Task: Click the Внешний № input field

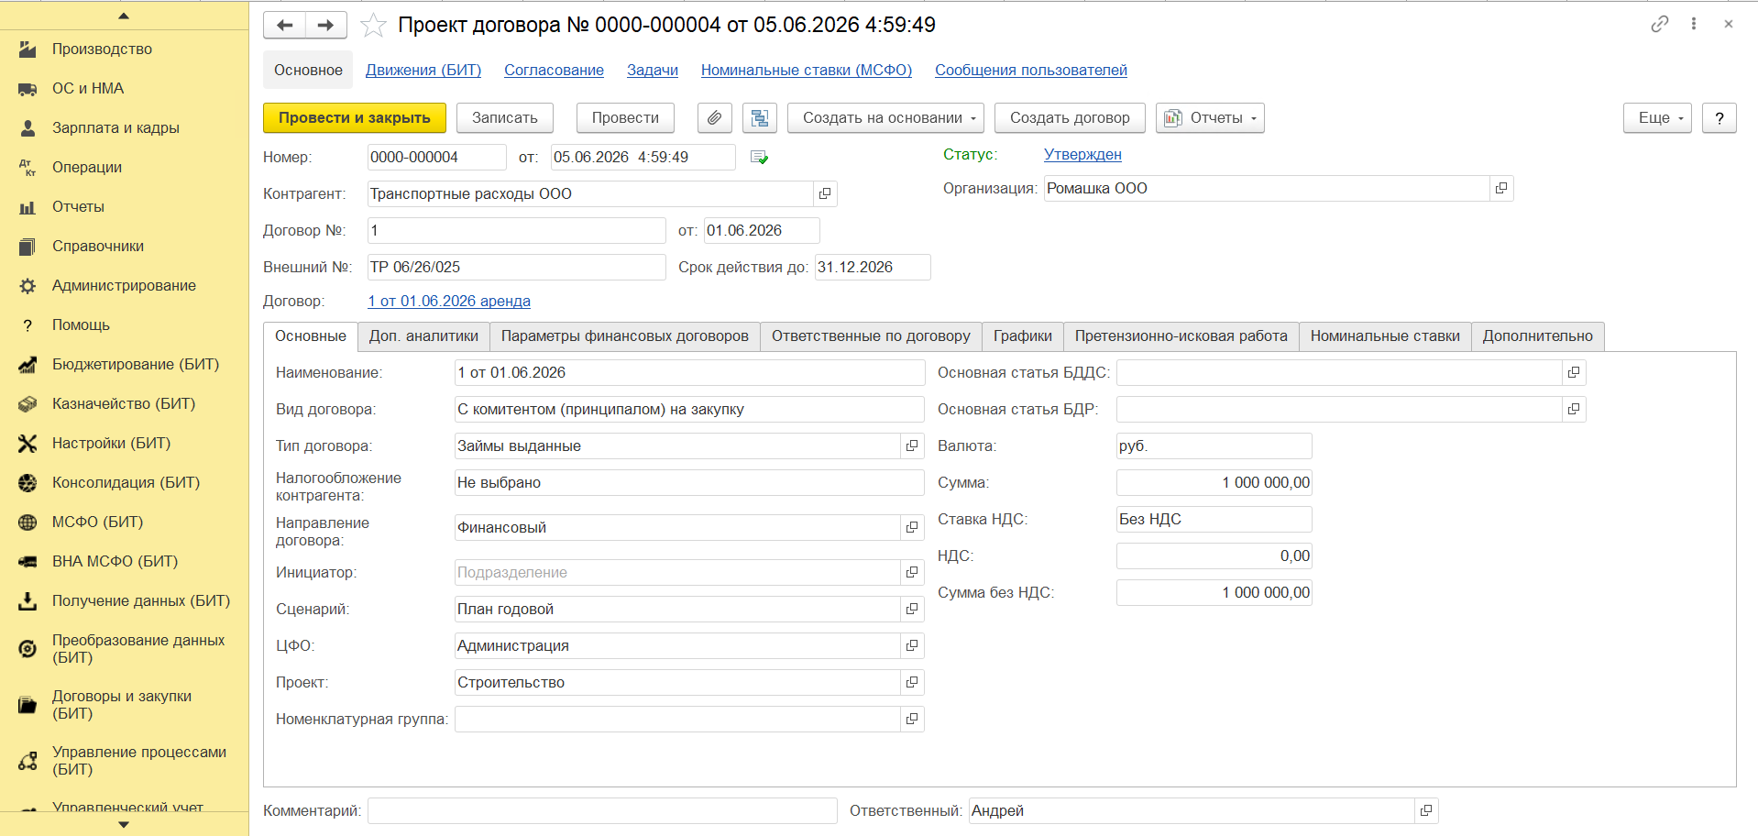Action: pyautogui.click(x=516, y=268)
